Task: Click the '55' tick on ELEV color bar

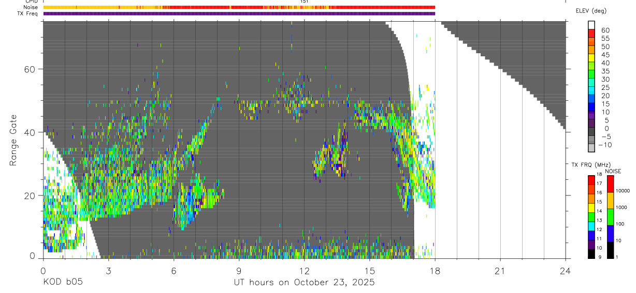Action: click(605, 39)
